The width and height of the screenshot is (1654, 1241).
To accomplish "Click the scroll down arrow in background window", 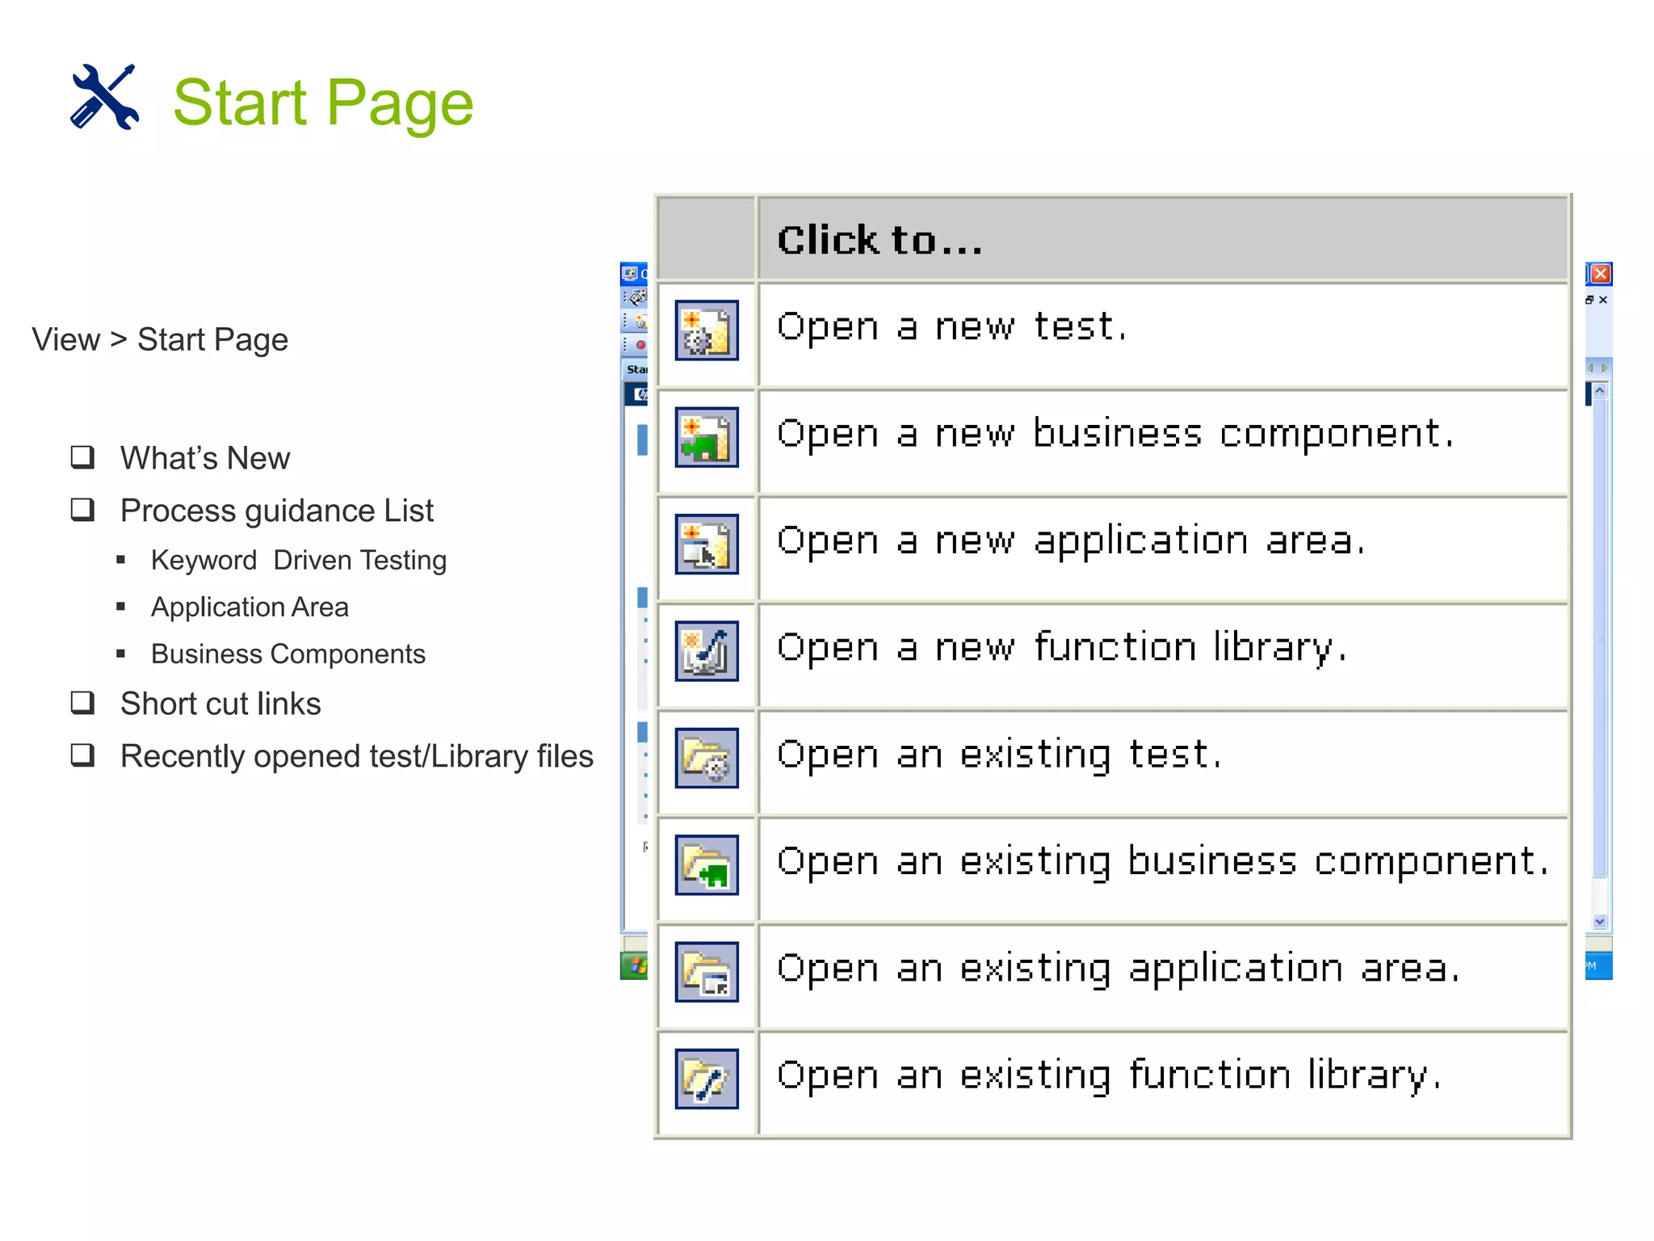I will coord(1600,921).
